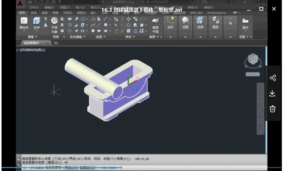Click the download icon in video player

pyautogui.click(x=272, y=93)
